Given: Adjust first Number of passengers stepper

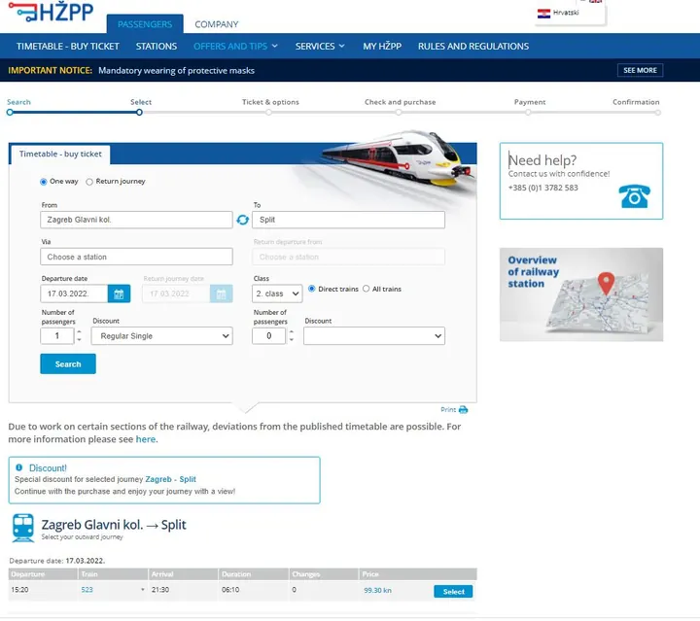Looking at the screenshot, I should tap(79, 335).
